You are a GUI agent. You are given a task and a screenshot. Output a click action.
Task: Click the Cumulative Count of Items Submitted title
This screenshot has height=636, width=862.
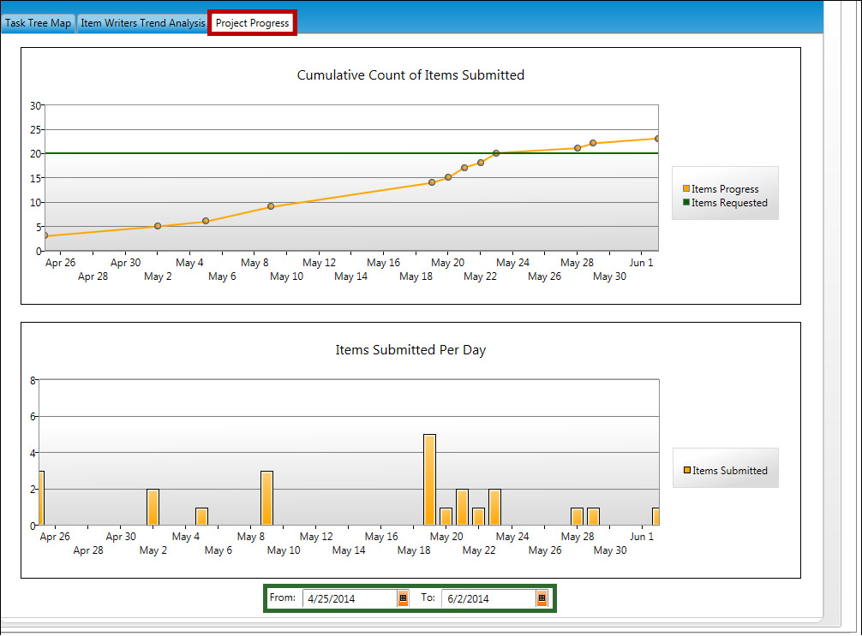click(x=410, y=75)
